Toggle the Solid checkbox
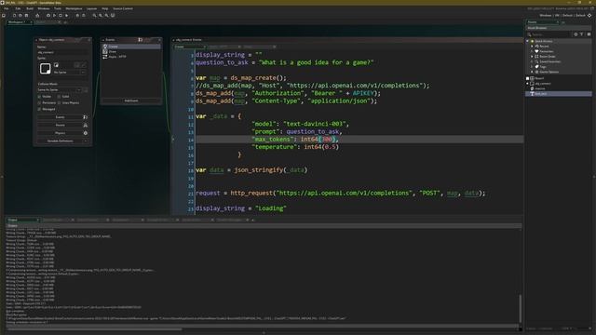Viewport: 596px width, 335px height. pyautogui.click(x=59, y=97)
